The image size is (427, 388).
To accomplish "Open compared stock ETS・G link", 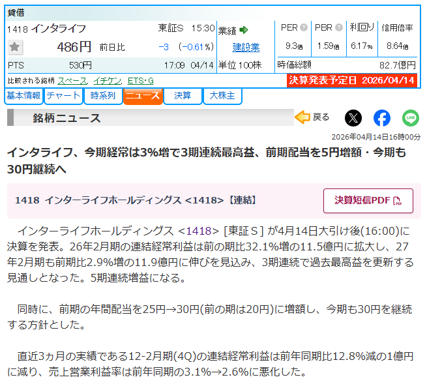I will 141,81.
